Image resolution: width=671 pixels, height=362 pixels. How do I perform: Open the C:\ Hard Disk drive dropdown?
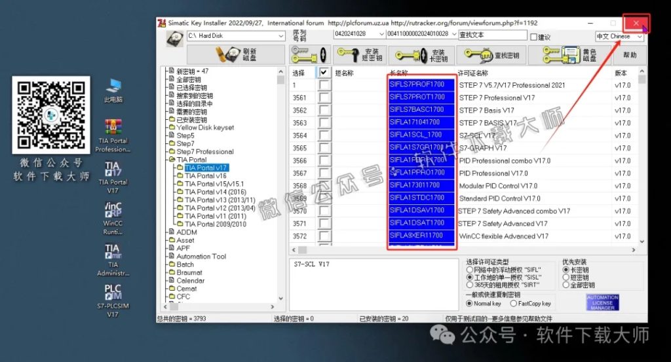coord(280,36)
